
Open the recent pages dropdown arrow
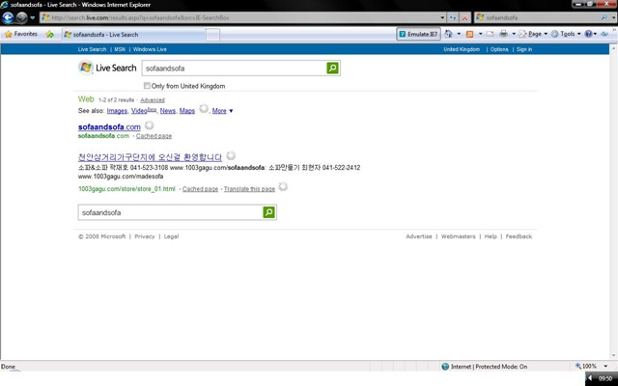pyautogui.click(x=33, y=17)
